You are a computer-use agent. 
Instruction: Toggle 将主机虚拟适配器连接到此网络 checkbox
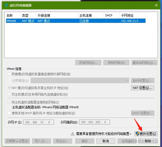click(x=9, y=102)
